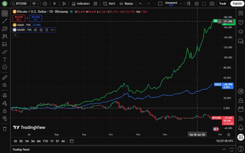The height and width of the screenshot is (153, 245).
Task: Start bar Replay mode
Action: click(126, 4)
